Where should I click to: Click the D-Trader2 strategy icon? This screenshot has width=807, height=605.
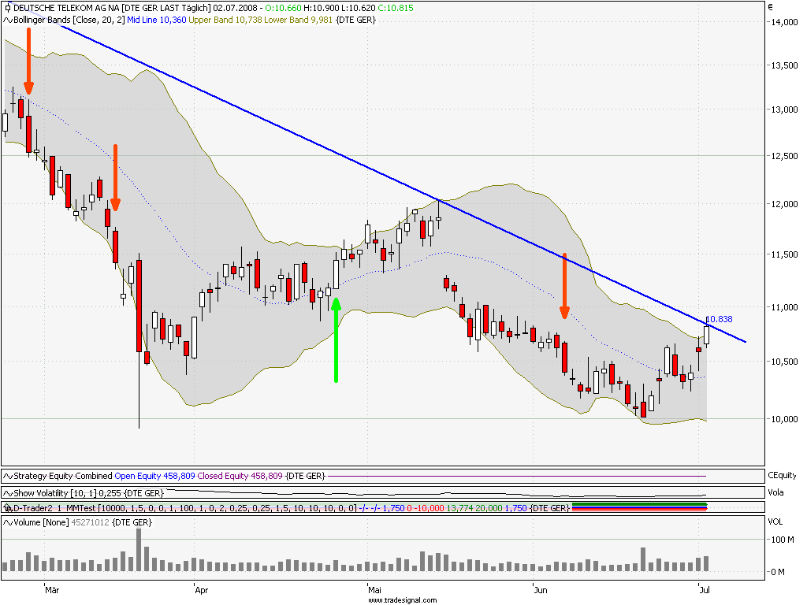8,508
